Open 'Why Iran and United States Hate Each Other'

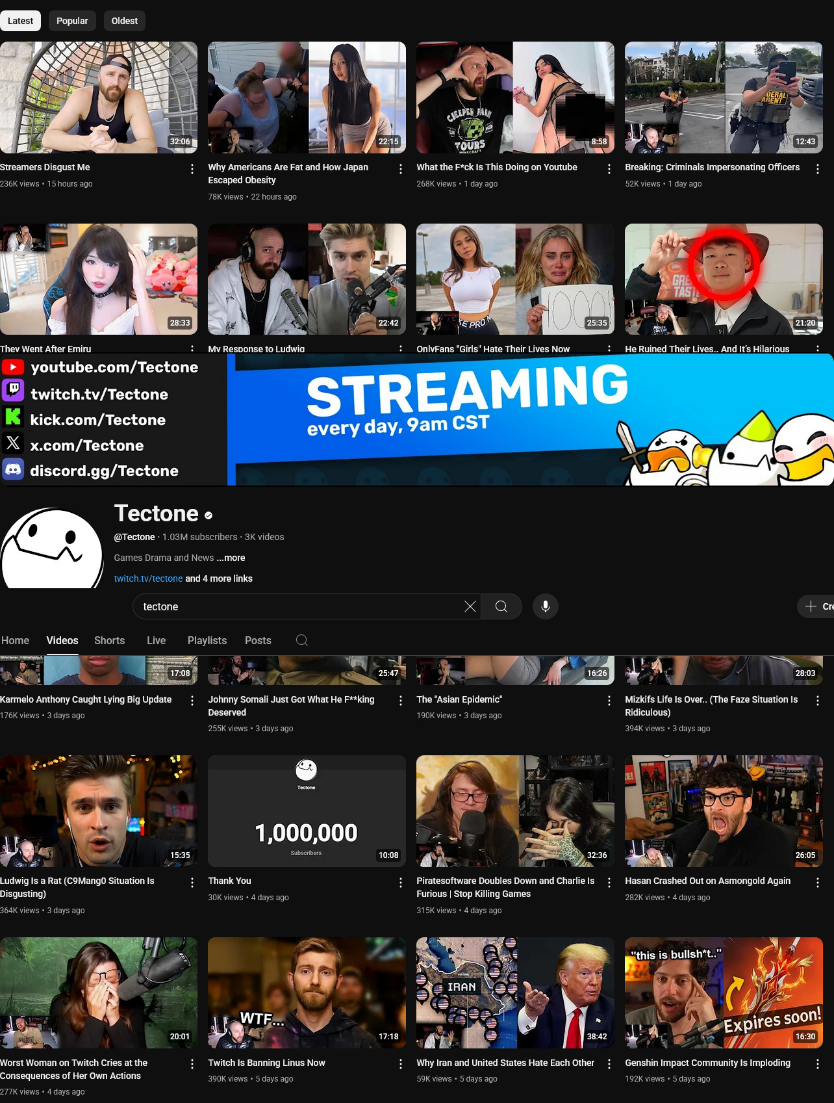tap(505, 1063)
